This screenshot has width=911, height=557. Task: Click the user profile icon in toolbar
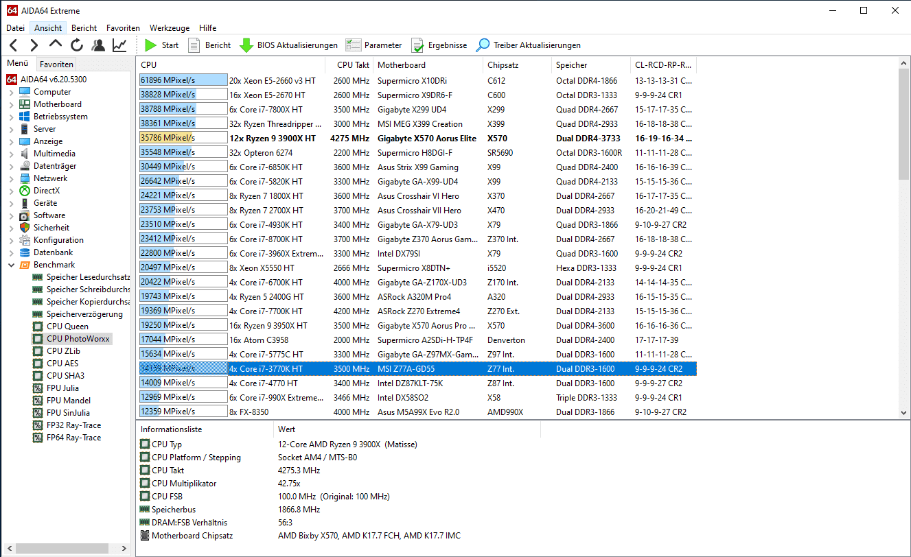(x=98, y=45)
